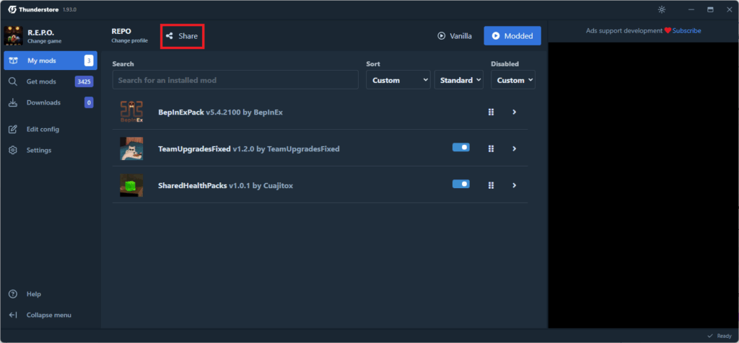This screenshot has width=739, height=343.
Task: Open the My mods section
Action: tap(51, 61)
